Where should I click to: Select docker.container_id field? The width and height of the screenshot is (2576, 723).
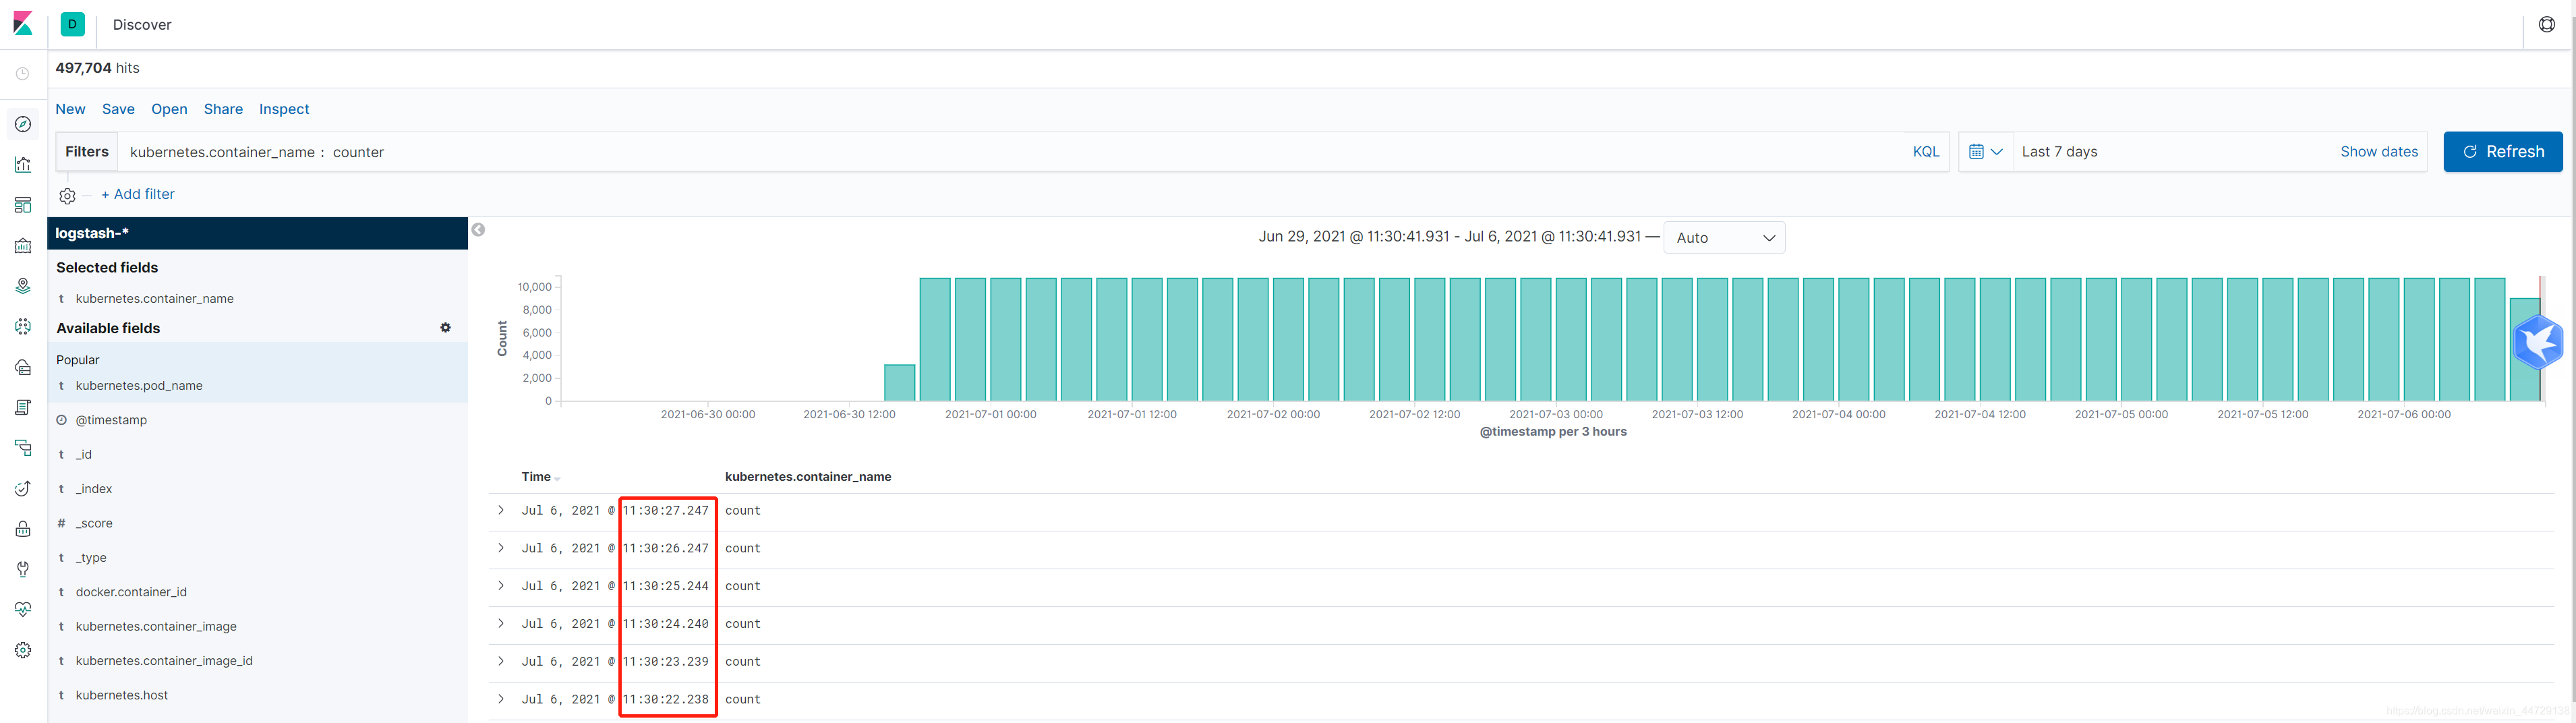tap(131, 592)
